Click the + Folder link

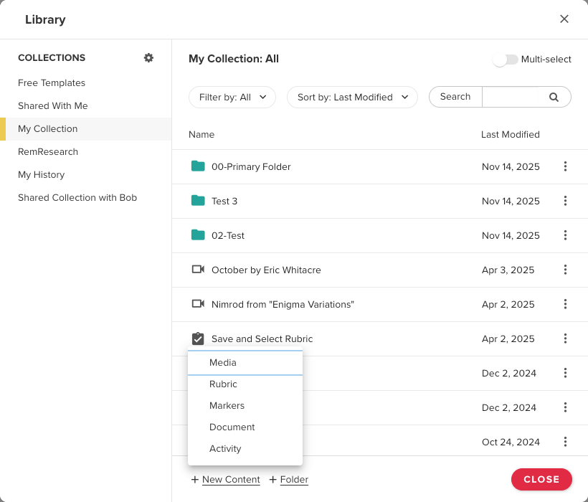click(x=288, y=480)
